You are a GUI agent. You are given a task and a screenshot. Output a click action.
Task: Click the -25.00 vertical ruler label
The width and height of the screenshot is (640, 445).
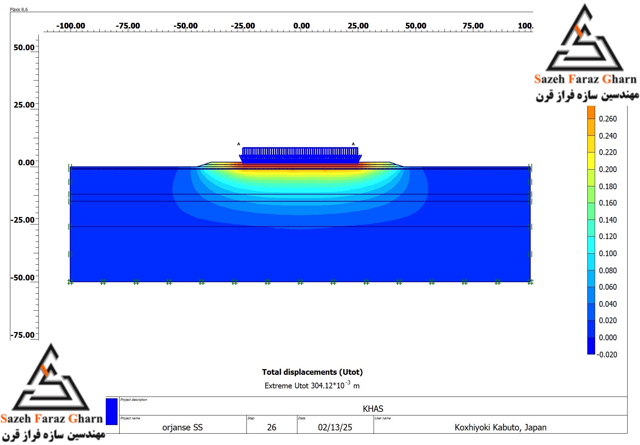click(x=22, y=220)
